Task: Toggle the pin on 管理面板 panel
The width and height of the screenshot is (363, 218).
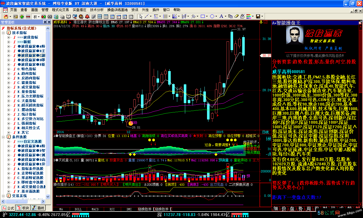Action: tap(45, 22)
